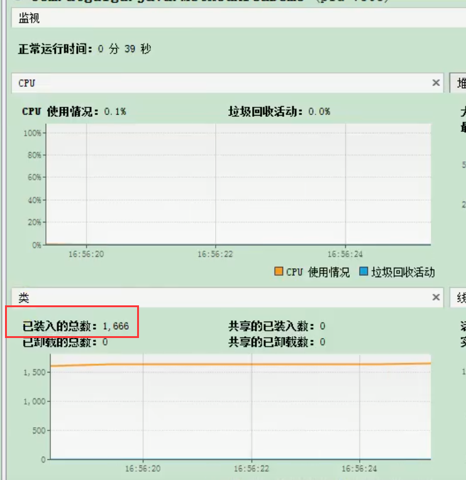466x480 pixels.
Task: Click 16:56:24 marker on classes chart
Action: [359, 469]
